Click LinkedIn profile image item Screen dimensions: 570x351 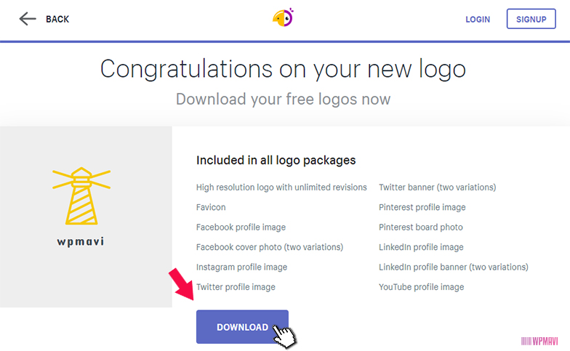pyautogui.click(x=421, y=247)
